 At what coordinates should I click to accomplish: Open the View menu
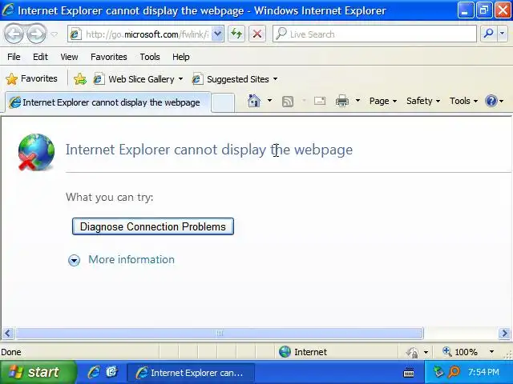(69, 57)
